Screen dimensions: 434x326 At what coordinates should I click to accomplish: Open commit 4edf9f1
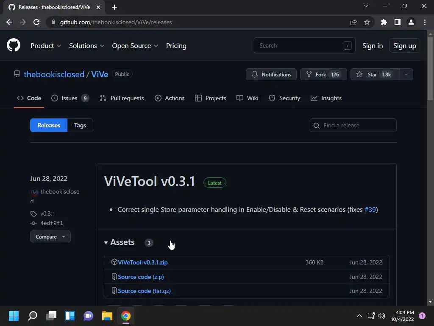click(x=52, y=223)
